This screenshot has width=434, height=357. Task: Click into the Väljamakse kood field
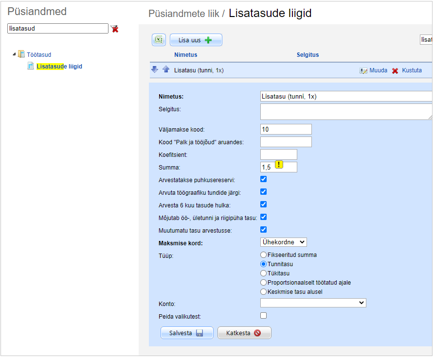tap(286, 129)
